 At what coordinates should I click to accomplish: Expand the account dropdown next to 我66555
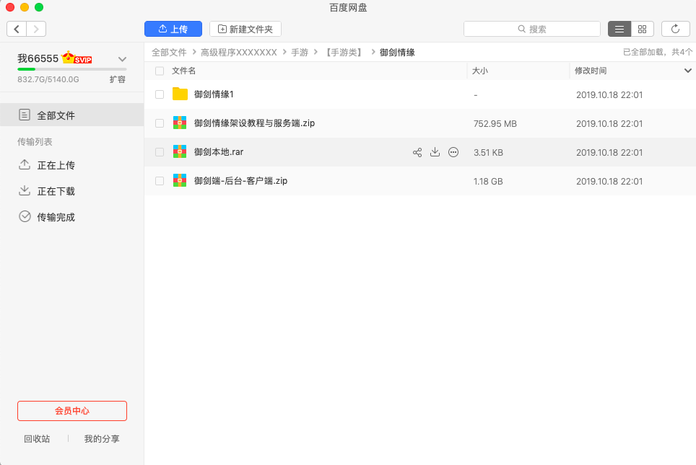[x=122, y=59]
